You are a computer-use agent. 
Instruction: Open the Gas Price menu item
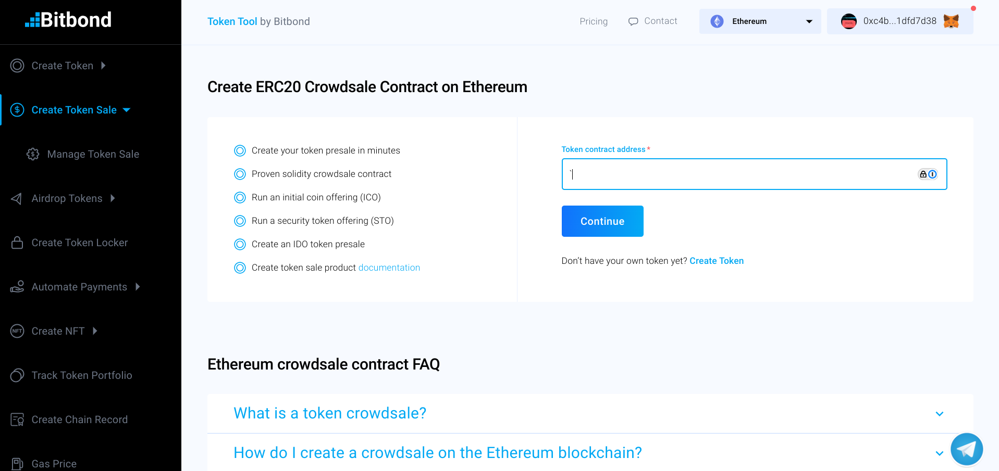[54, 463]
